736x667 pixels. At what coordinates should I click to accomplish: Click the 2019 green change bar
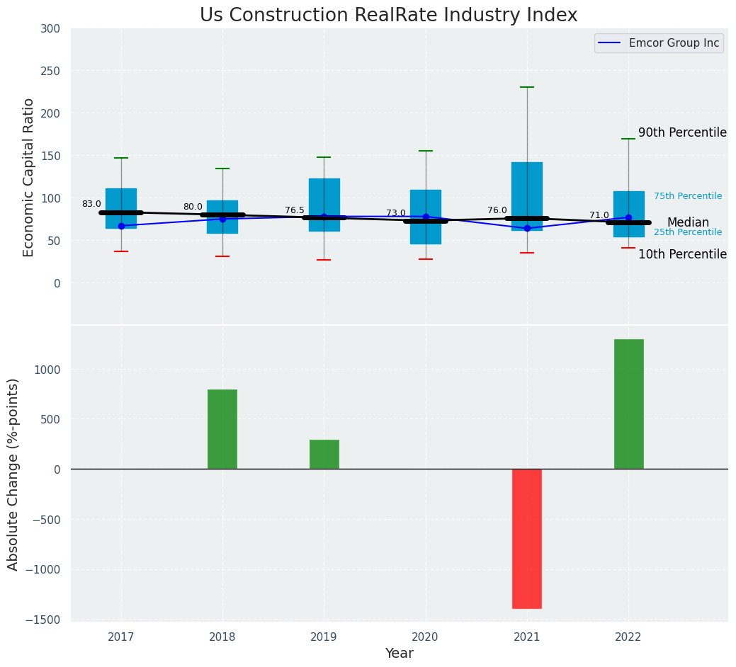(x=324, y=454)
